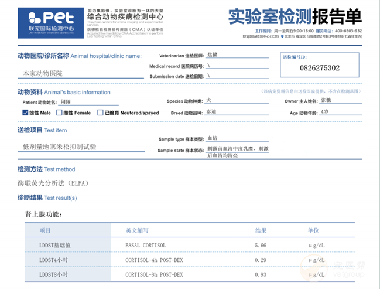Screen dimensions: 380x289
Task: Toggle the Male checkbox
Action: [x=26, y=113]
